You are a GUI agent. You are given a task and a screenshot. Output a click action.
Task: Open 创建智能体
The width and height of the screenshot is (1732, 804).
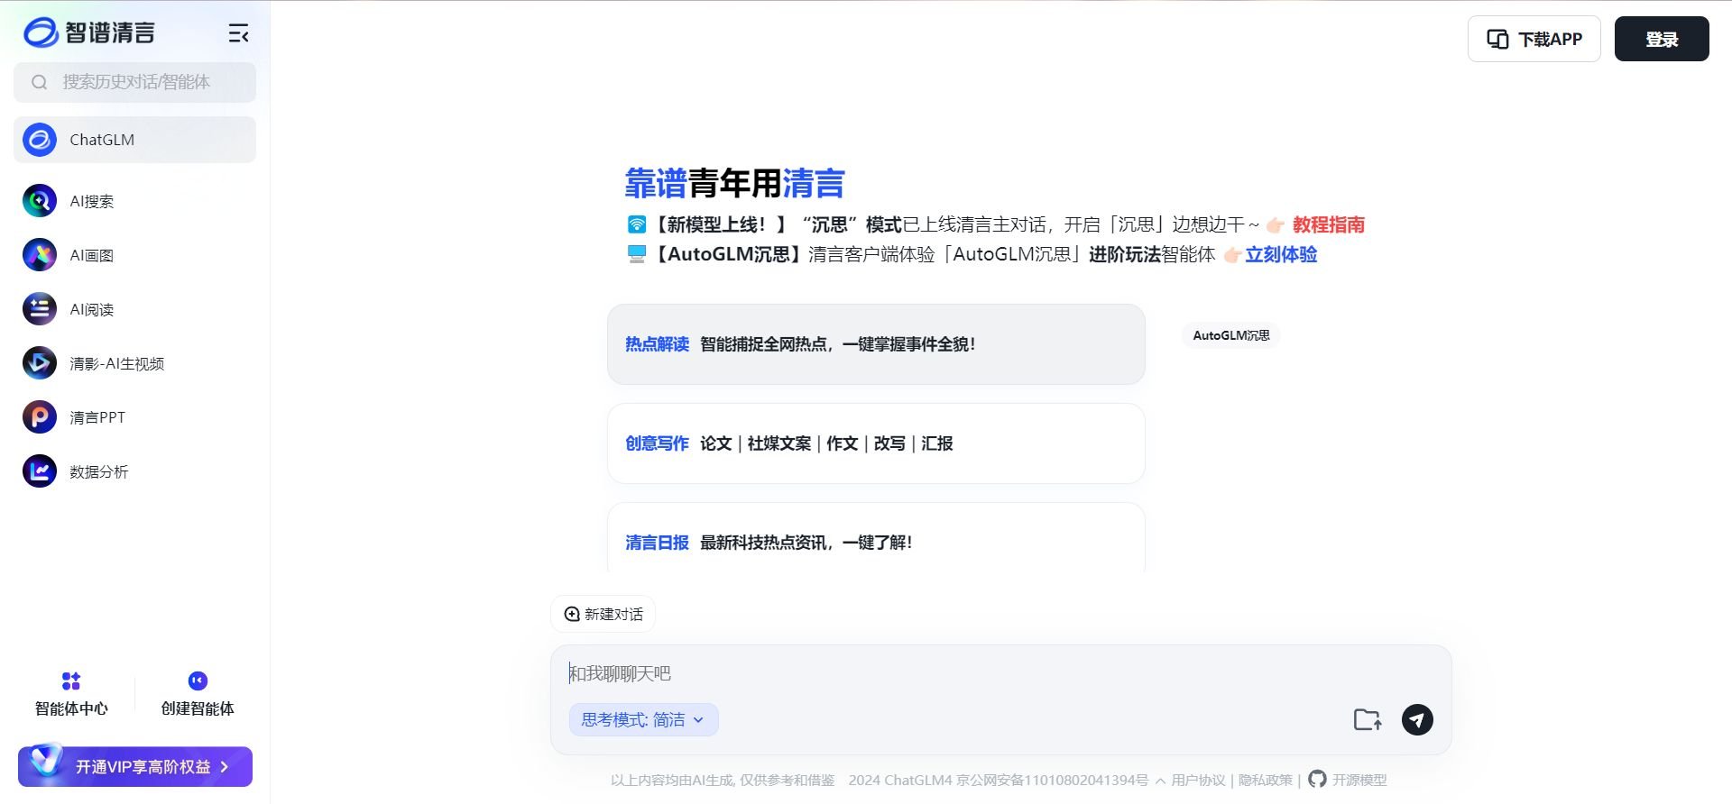point(198,695)
